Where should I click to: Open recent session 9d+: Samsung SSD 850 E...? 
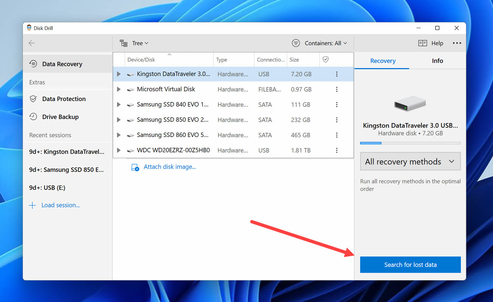click(x=67, y=170)
